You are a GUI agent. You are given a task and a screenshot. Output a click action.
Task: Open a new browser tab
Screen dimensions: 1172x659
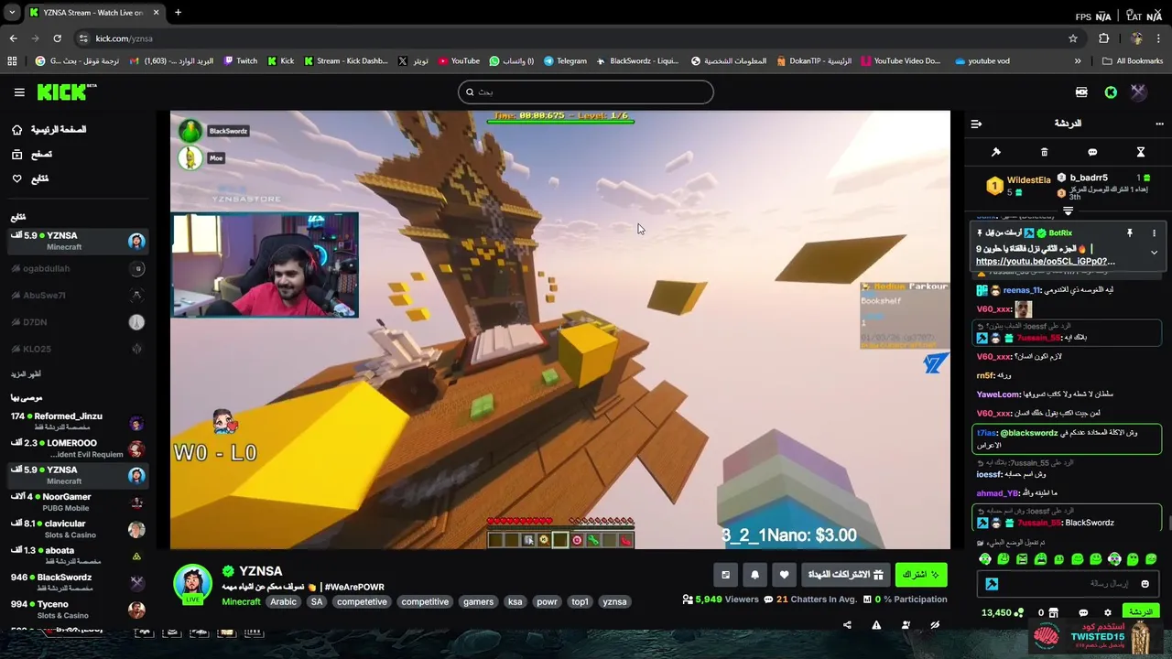178,13
